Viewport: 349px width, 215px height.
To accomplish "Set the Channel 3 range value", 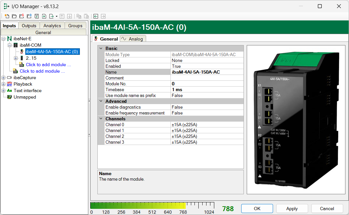I will [207, 142].
